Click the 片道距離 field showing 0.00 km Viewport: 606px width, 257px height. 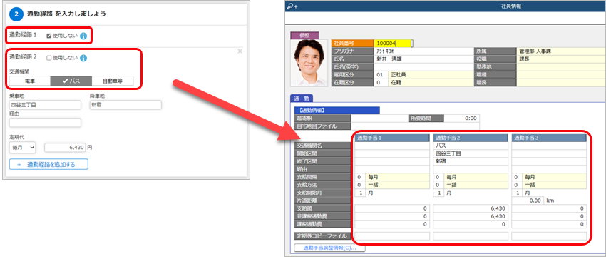pos(528,201)
